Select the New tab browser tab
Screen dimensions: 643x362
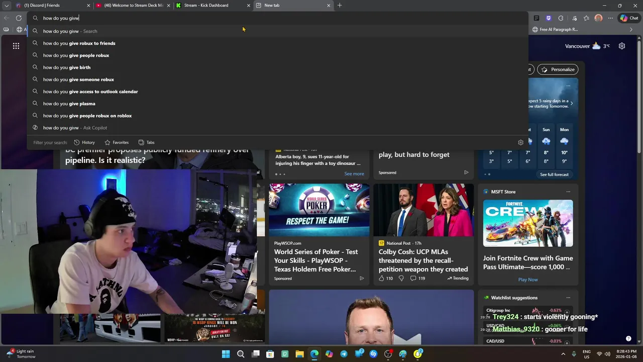click(293, 6)
